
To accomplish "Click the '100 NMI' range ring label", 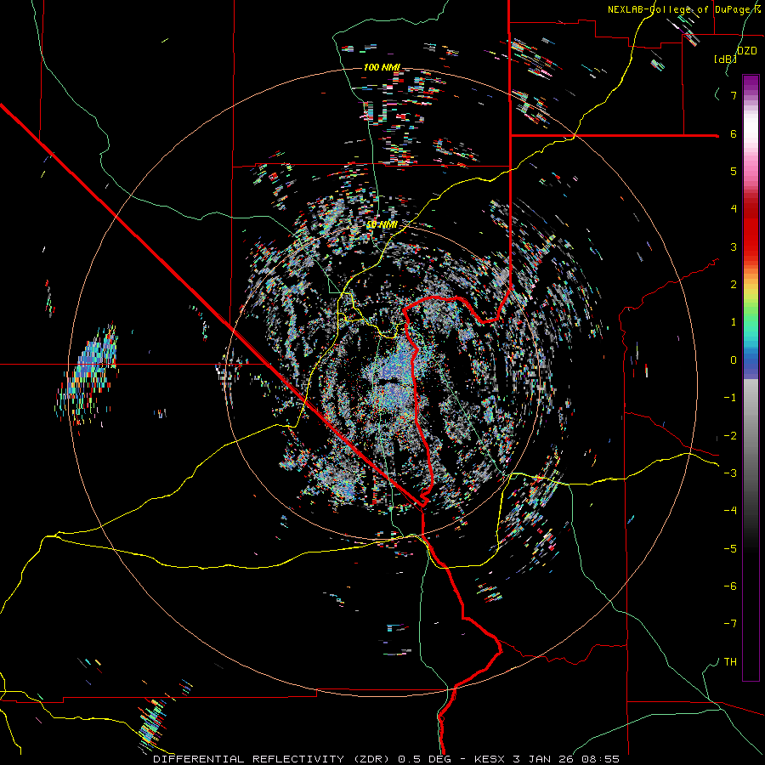I will 382,67.
